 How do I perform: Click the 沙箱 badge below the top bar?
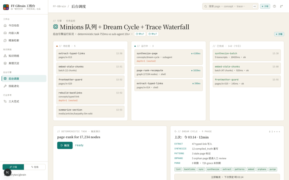(279, 34)
